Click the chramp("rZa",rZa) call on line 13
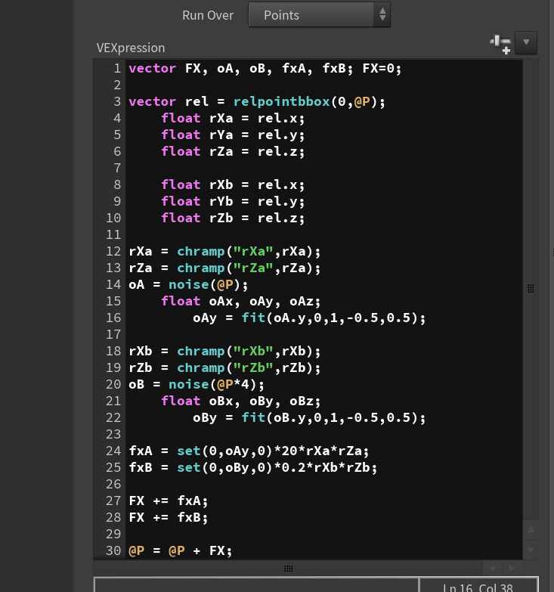 pyautogui.click(x=249, y=268)
